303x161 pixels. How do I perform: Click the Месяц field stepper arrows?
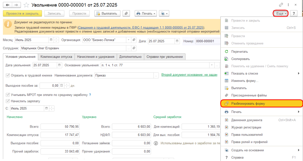(x=56, y=40)
